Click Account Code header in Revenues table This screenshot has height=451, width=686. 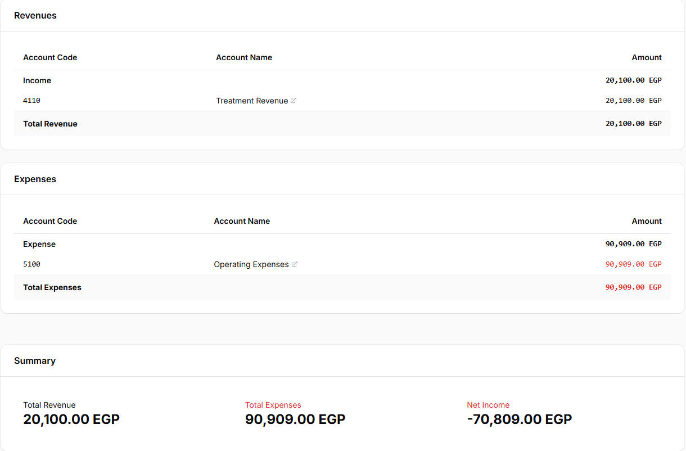[50, 57]
